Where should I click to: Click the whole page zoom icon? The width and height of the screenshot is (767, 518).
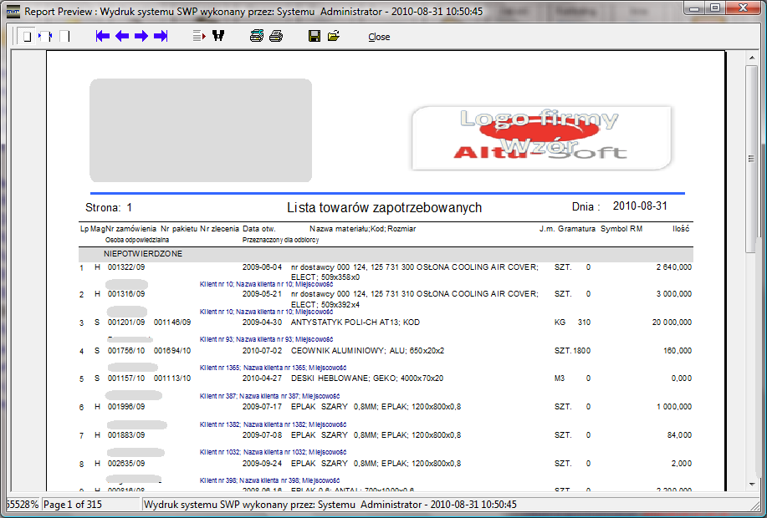pos(27,37)
